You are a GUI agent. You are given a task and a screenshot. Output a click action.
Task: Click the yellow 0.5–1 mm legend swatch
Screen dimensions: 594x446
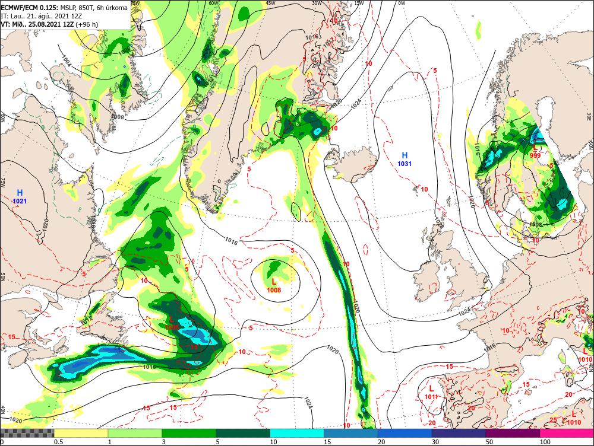tap(81, 433)
